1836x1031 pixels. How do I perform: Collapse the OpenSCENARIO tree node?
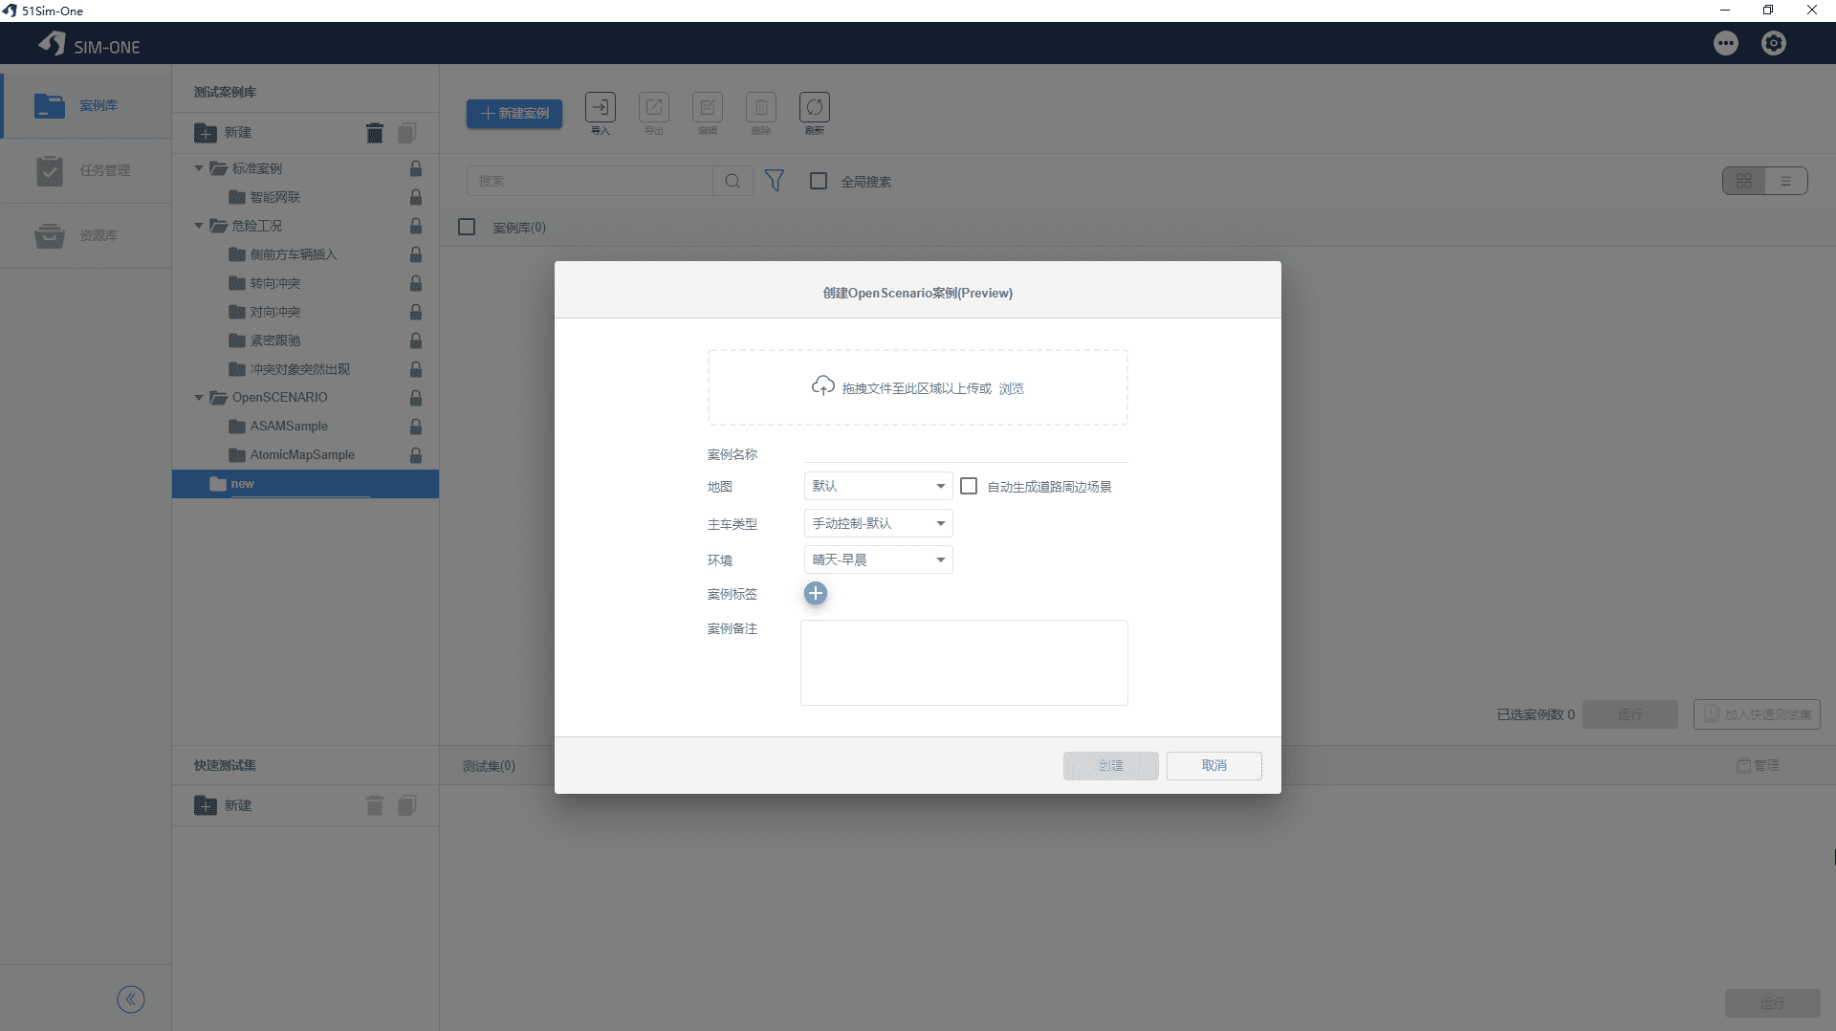[199, 398]
